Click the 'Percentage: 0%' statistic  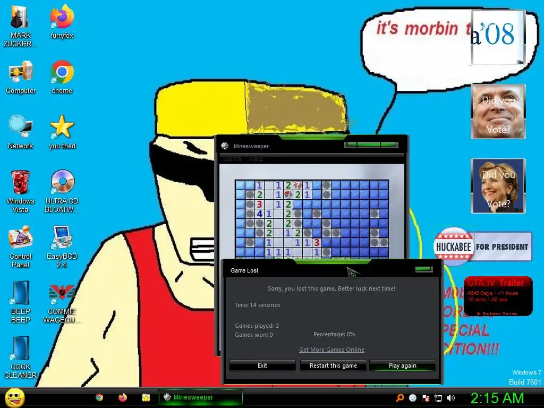334,334
